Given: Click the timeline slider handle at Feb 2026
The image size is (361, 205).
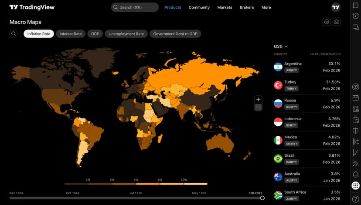Looking at the screenshot, I should pos(262,198).
